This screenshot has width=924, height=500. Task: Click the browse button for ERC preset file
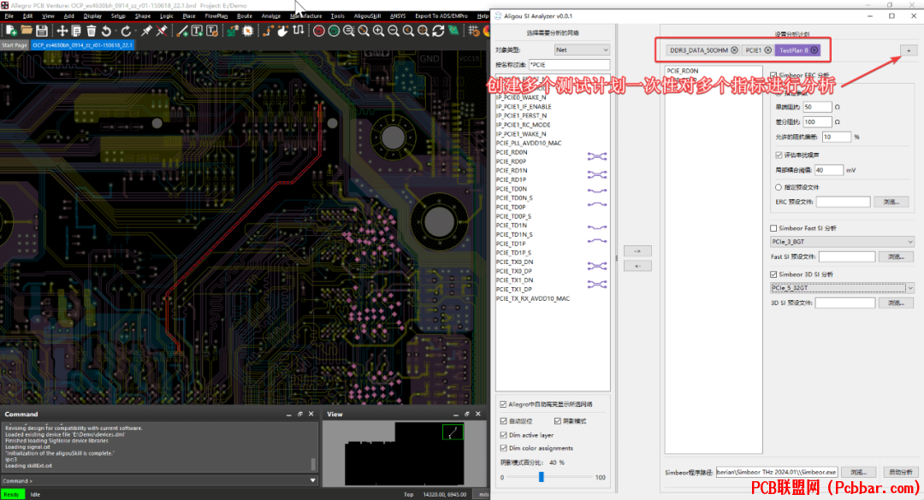[x=891, y=202]
